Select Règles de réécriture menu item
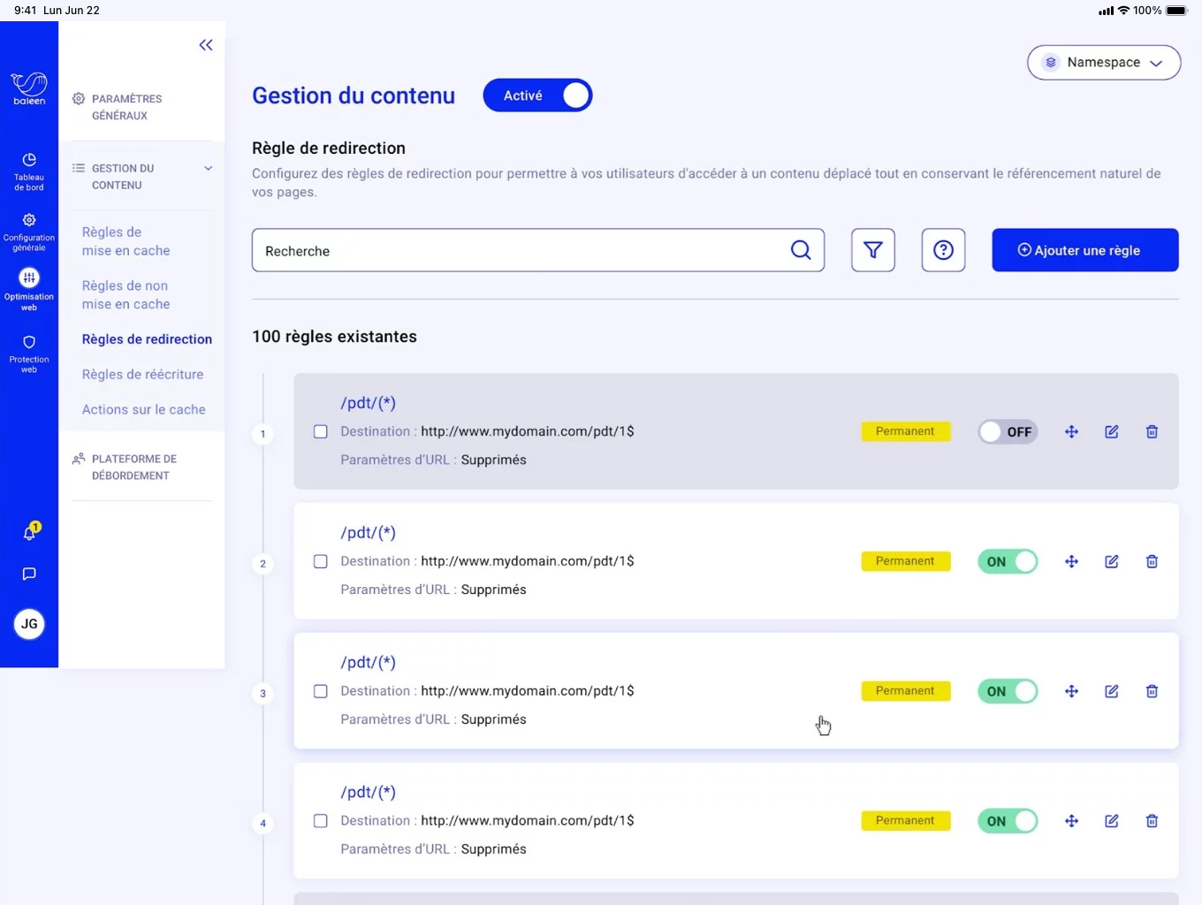 pyautogui.click(x=142, y=375)
